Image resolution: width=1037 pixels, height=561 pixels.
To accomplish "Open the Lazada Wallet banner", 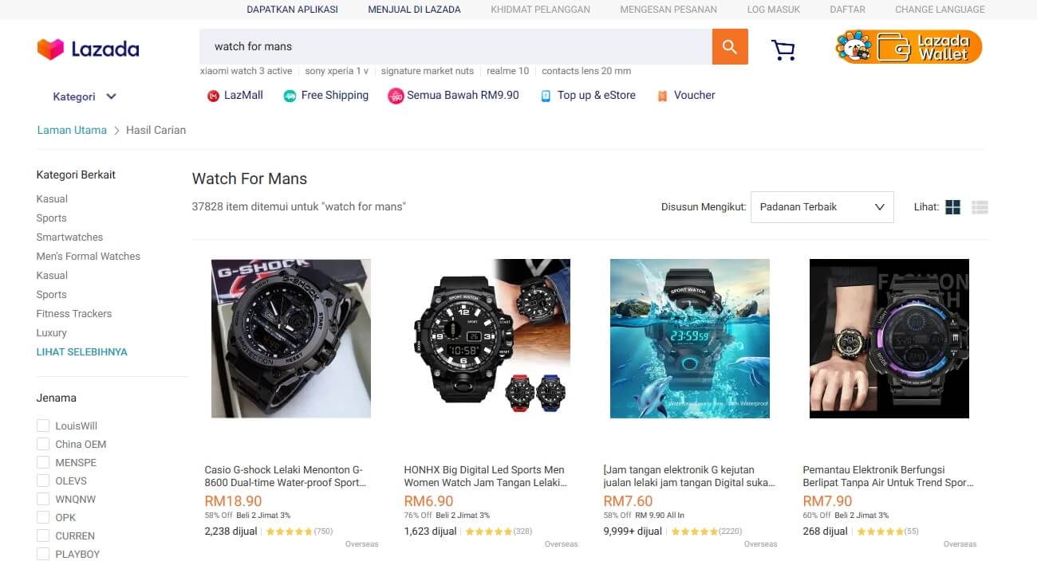I will tap(909, 47).
